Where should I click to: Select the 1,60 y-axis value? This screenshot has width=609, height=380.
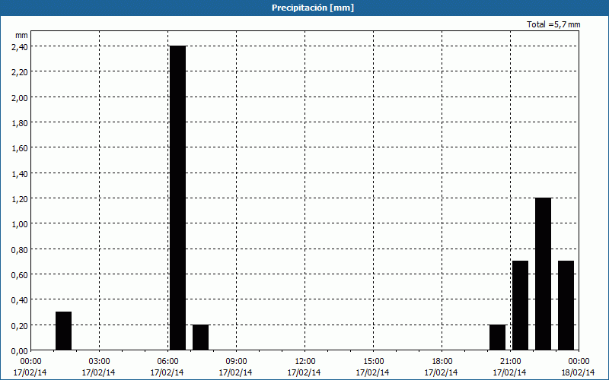(x=20, y=147)
